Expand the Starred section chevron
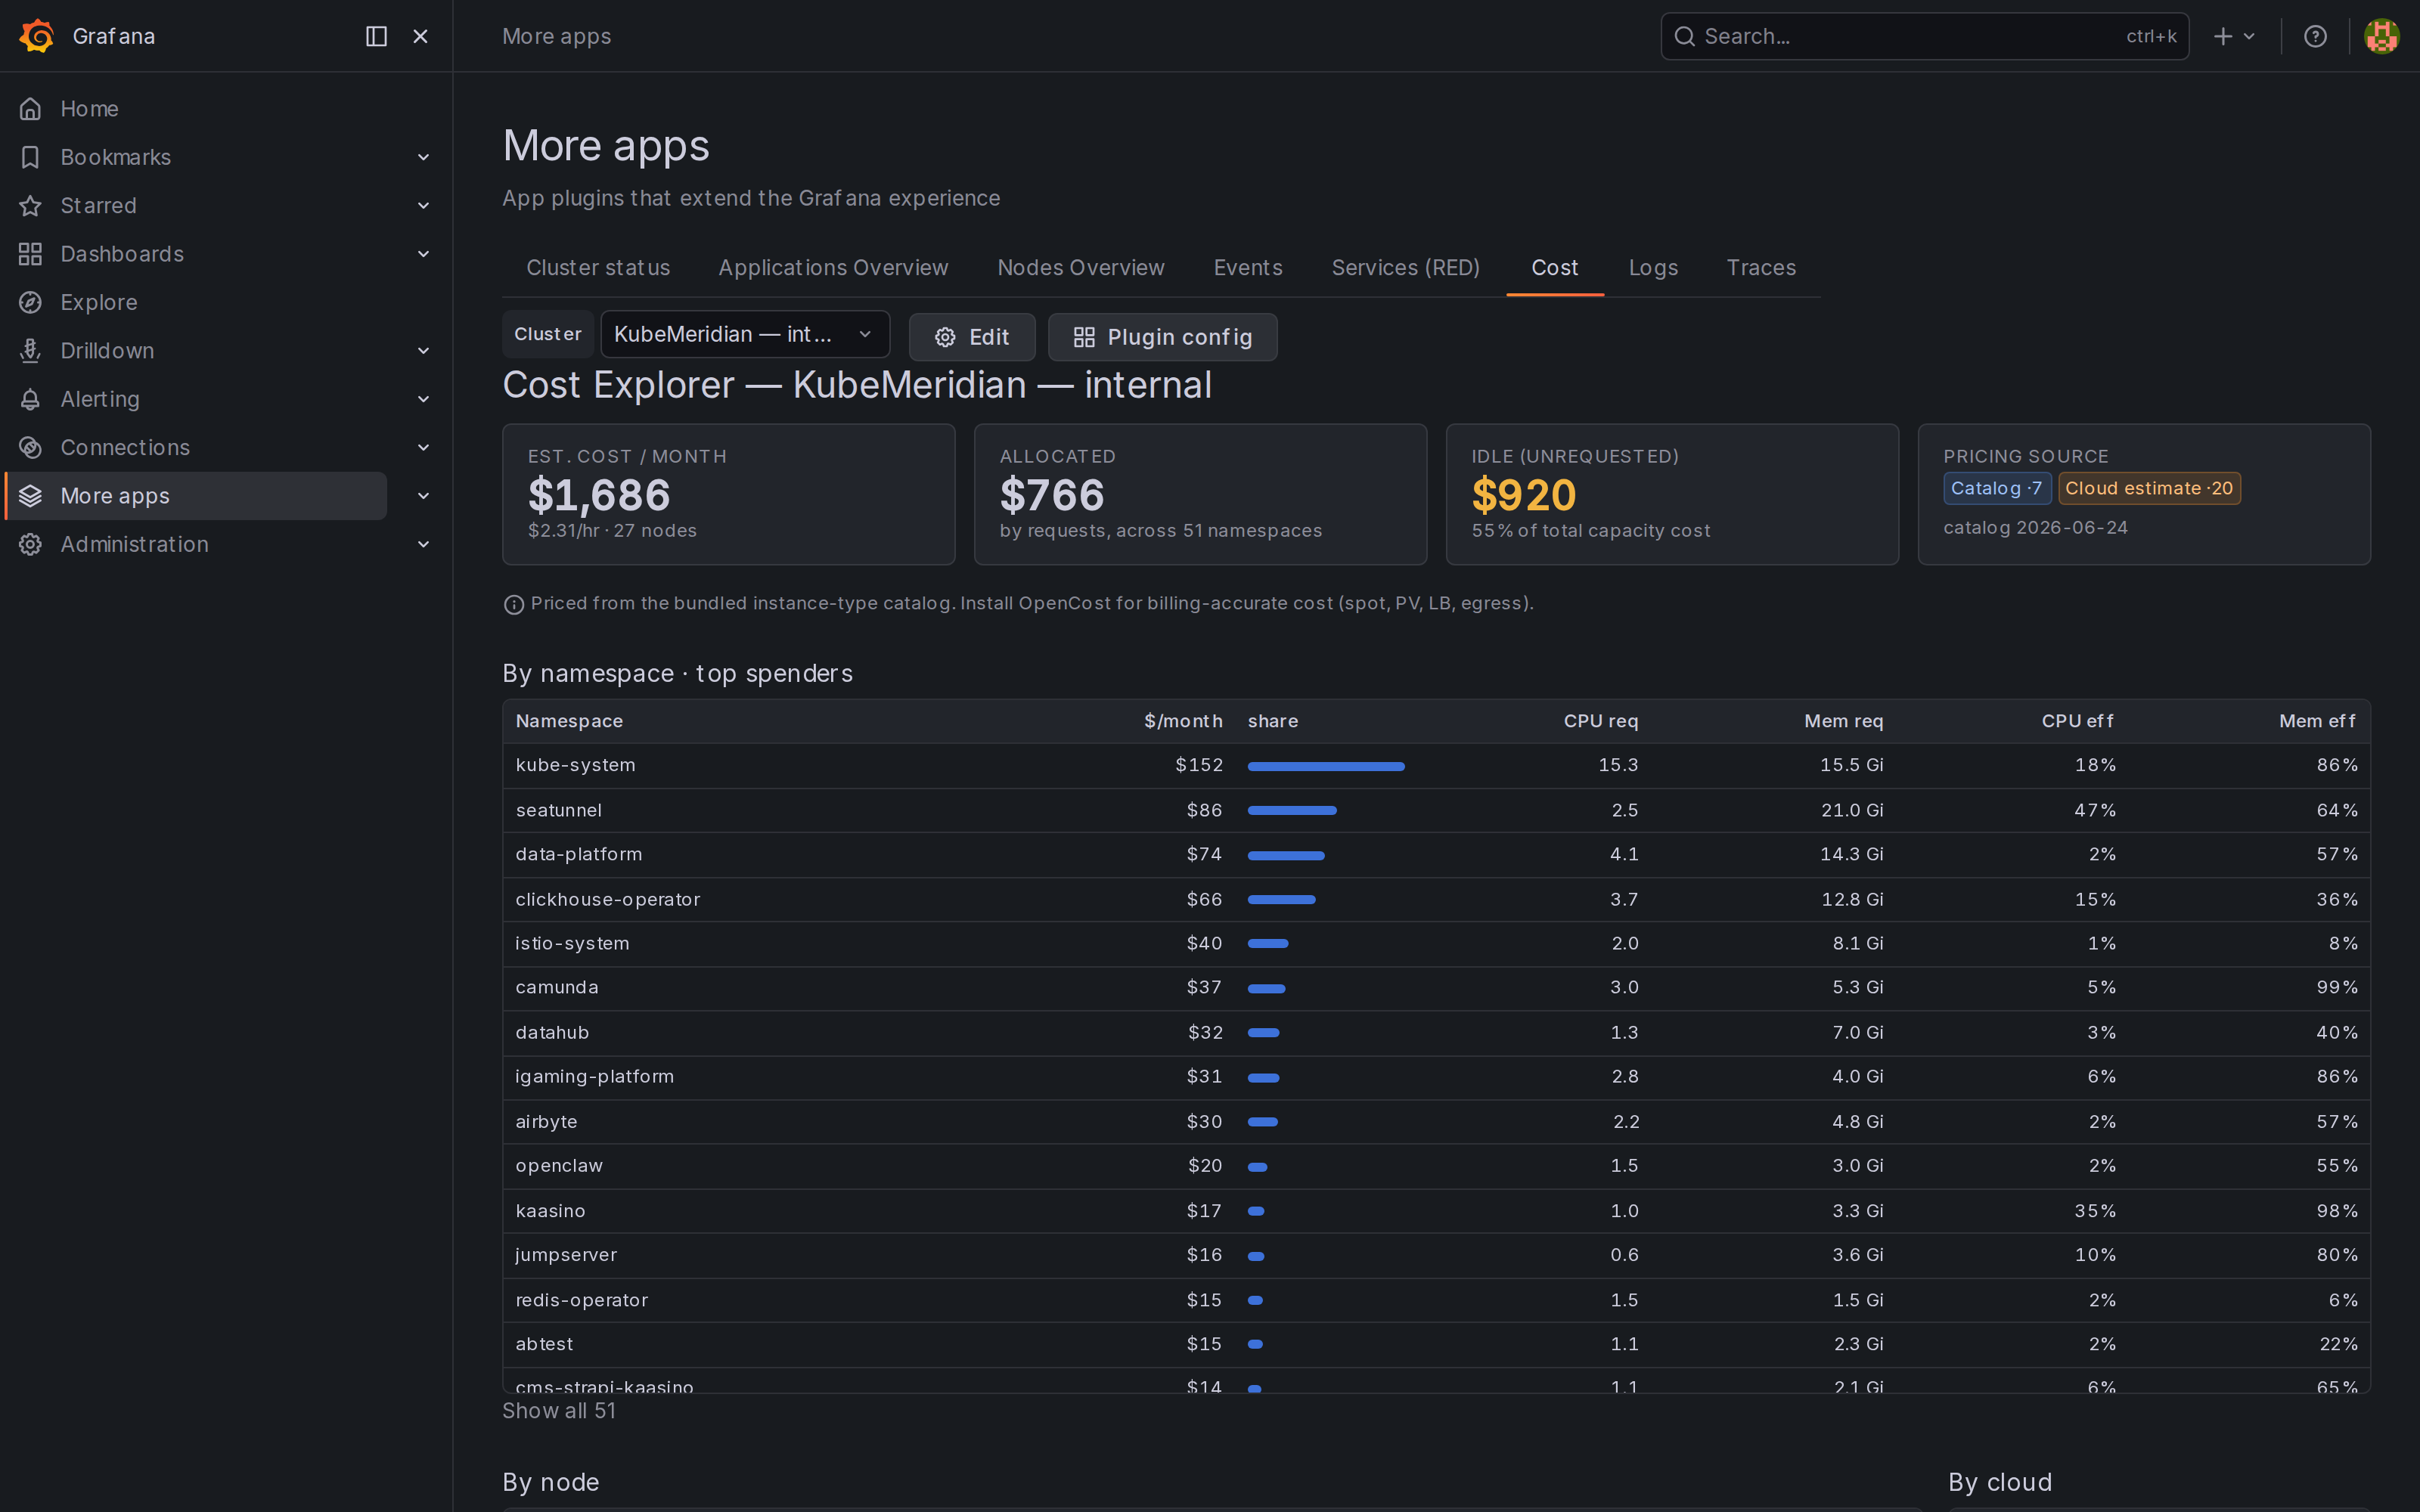 (x=423, y=205)
